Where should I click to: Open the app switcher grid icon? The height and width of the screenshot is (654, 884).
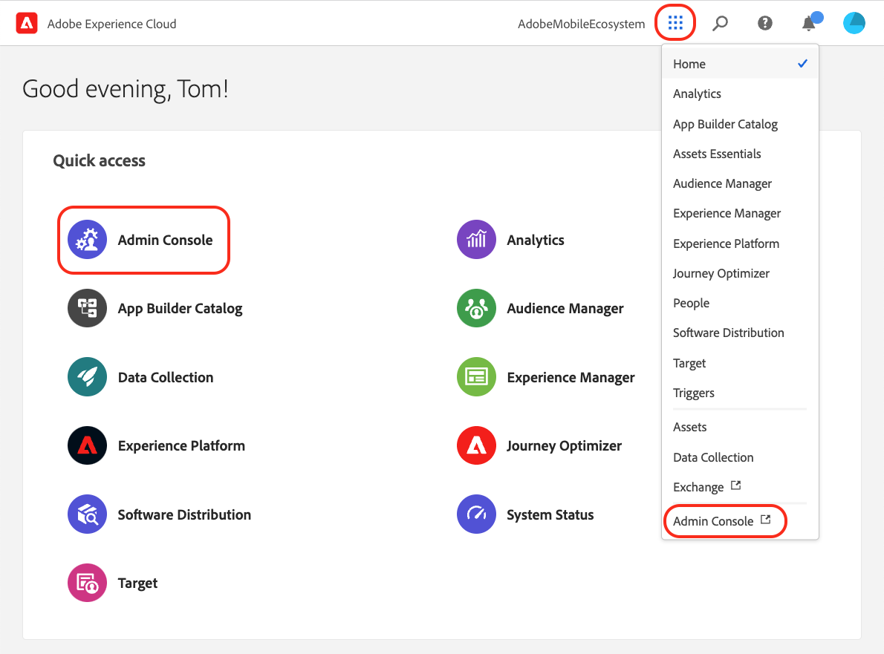(x=675, y=23)
